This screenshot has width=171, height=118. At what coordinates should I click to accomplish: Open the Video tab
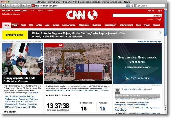pyautogui.click(x=15, y=25)
